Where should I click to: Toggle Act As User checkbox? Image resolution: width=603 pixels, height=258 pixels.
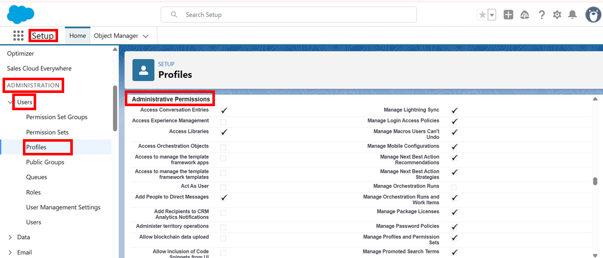tap(223, 187)
